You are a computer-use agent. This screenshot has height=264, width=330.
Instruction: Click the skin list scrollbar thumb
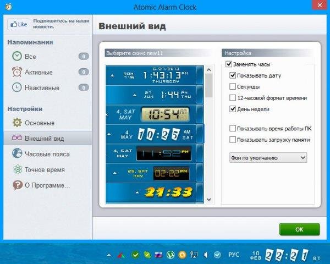(x=209, y=85)
